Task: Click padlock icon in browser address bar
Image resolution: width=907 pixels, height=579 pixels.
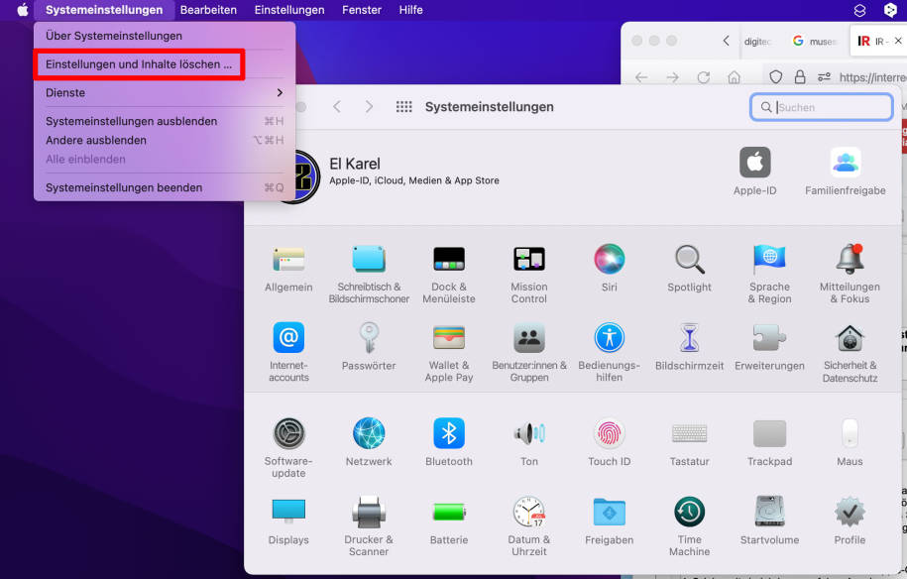Action: (x=800, y=76)
